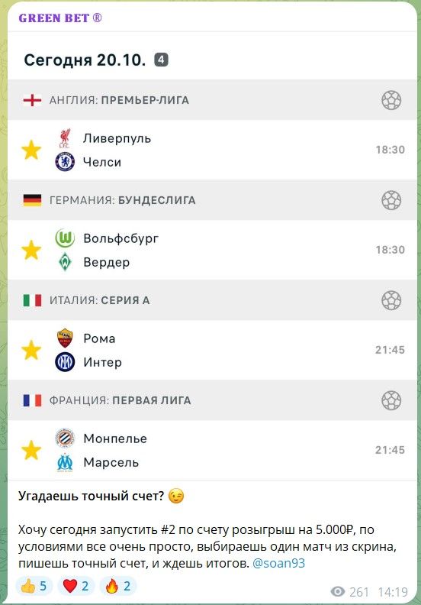Click the Liverpool club logo
Image resolution: width=421 pixels, height=605 pixels.
coord(65,138)
